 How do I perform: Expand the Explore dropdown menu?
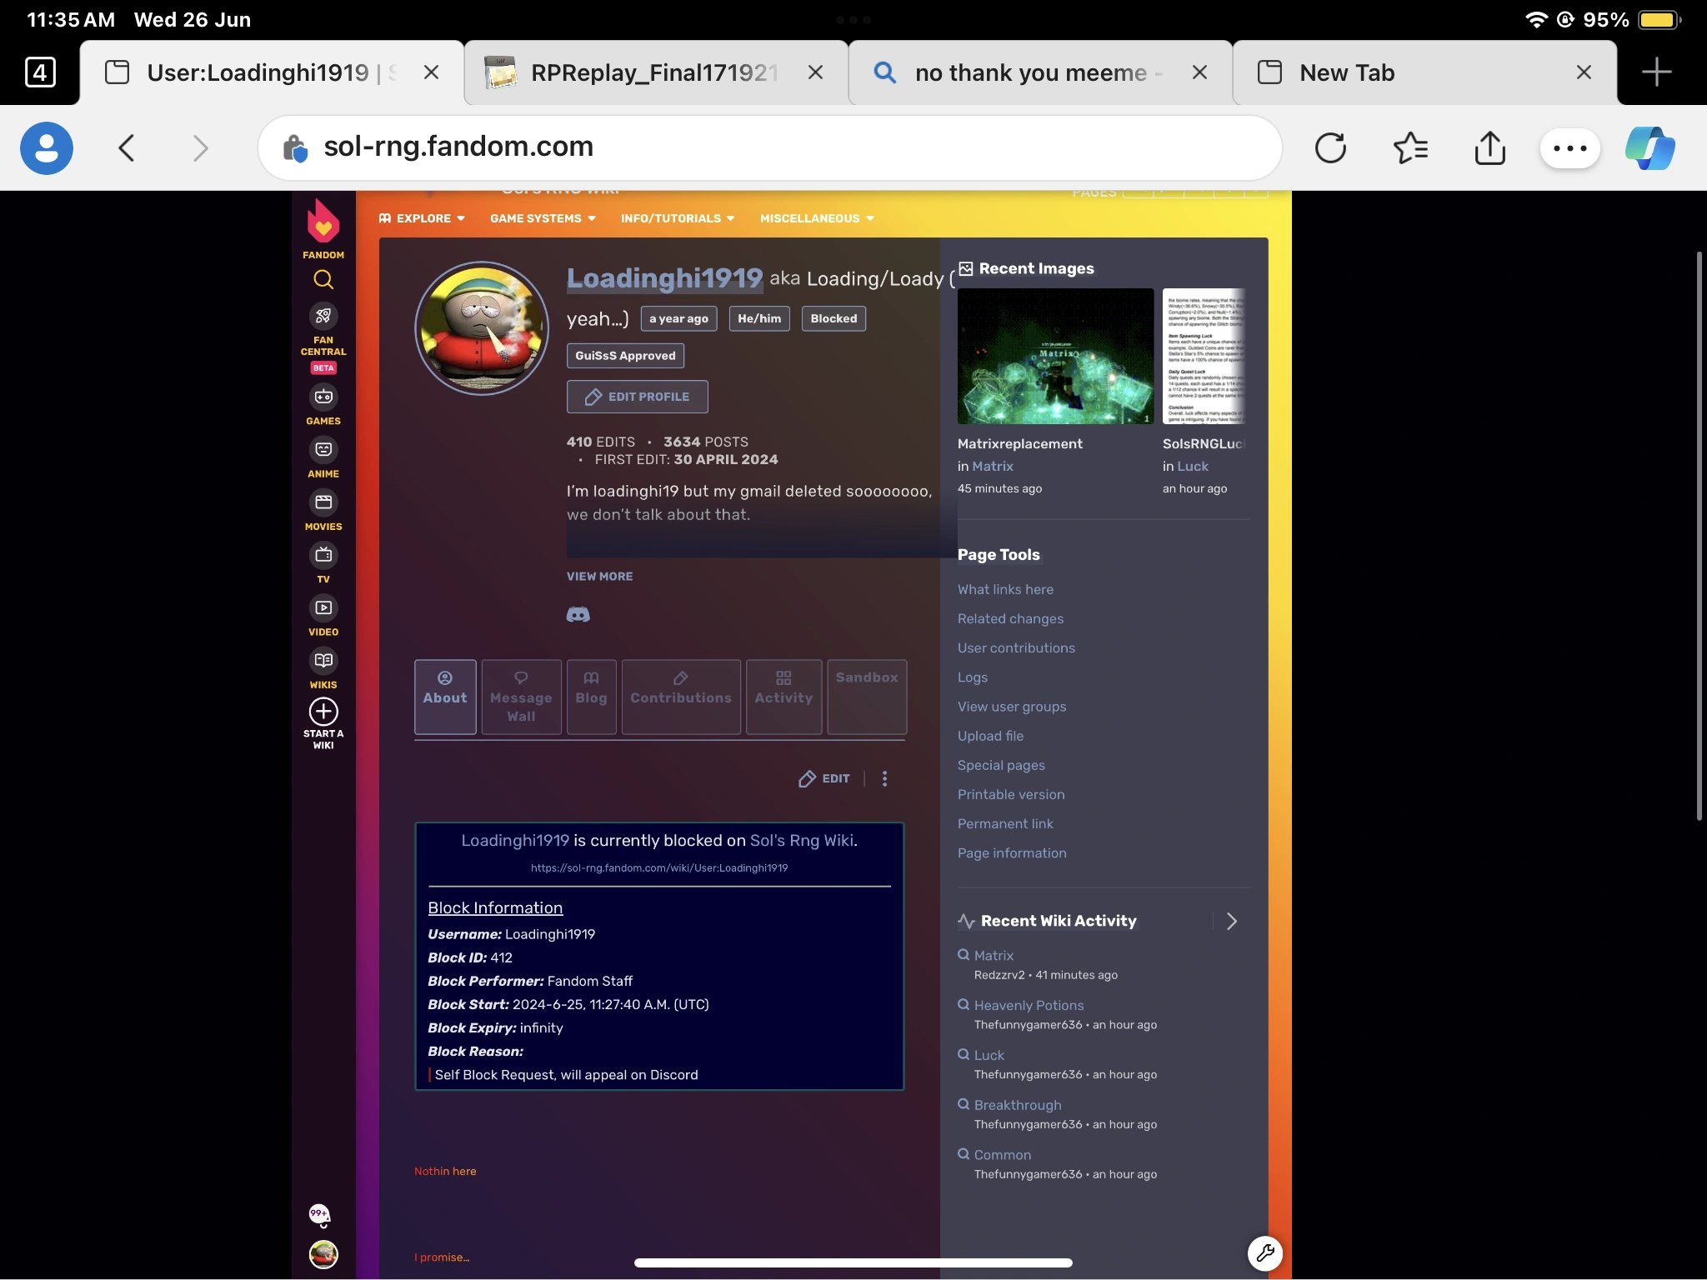click(422, 218)
